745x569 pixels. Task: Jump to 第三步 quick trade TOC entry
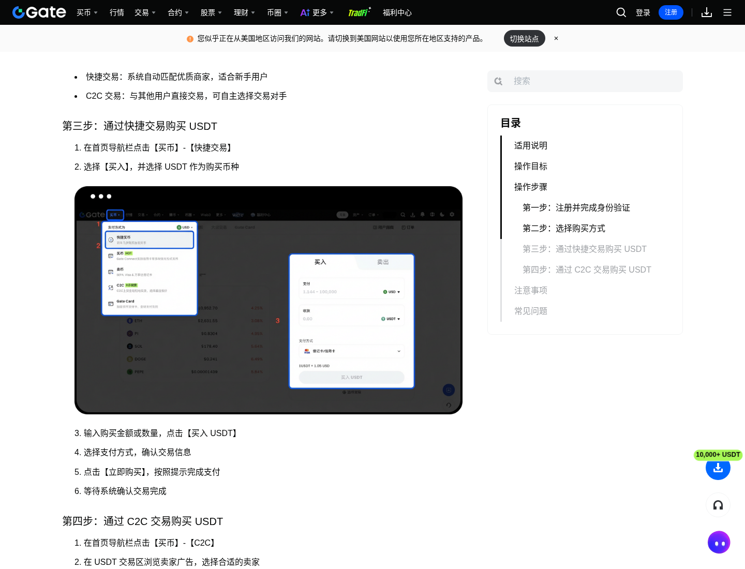click(585, 249)
